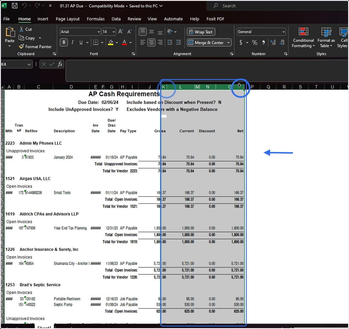Click the Insert Function fx icon
This screenshot has height=329, width=349.
[x=60, y=64]
